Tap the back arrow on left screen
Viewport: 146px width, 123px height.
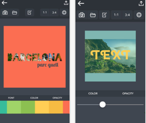4,3
